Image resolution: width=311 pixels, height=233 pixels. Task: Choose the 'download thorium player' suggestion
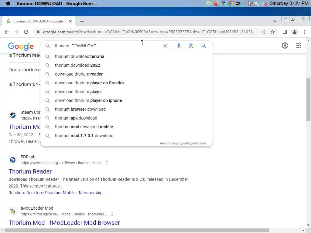[x=126, y=92]
